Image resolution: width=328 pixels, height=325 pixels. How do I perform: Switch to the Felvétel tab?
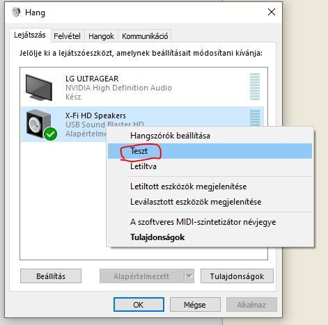(67, 36)
